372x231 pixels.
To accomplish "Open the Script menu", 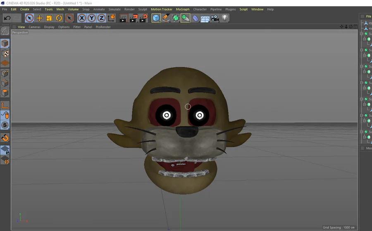I will coord(243,9).
